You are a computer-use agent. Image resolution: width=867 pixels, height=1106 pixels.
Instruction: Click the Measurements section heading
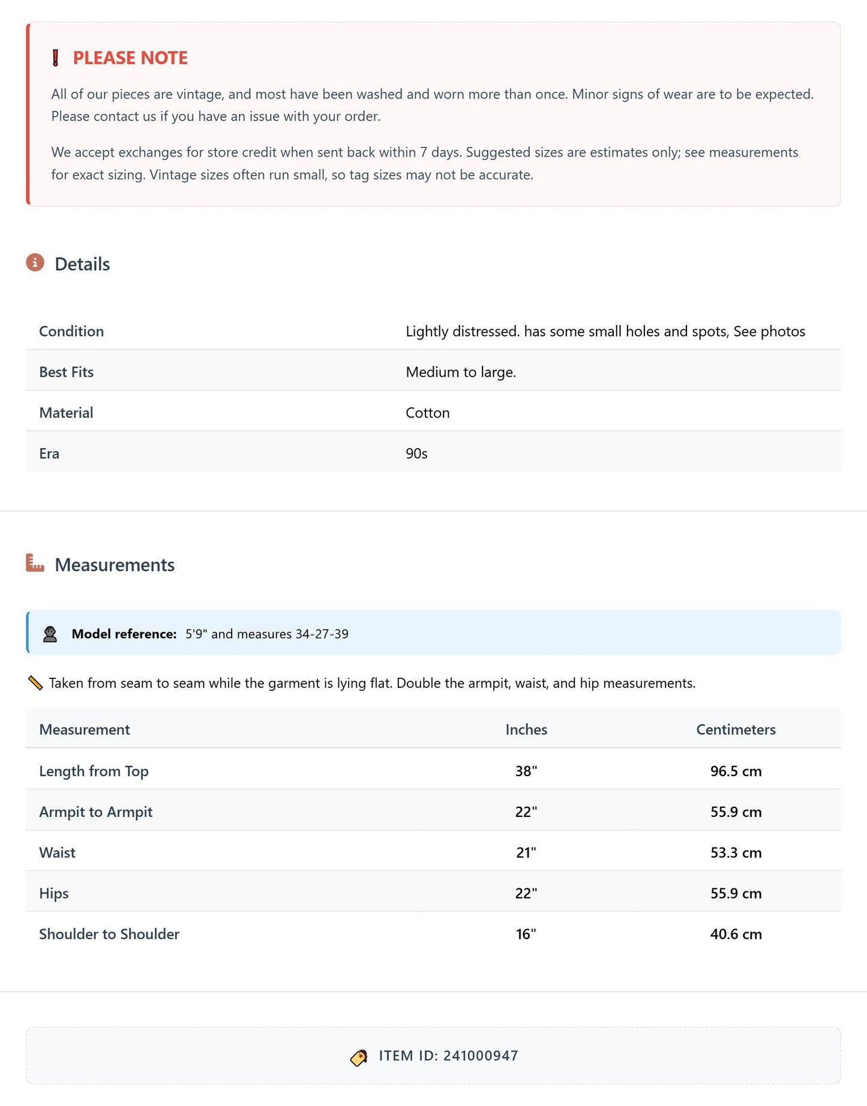pyautogui.click(x=115, y=564)
